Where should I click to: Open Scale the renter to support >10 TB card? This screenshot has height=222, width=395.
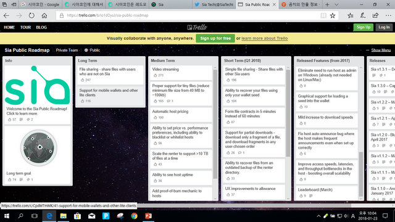(181, 159)
